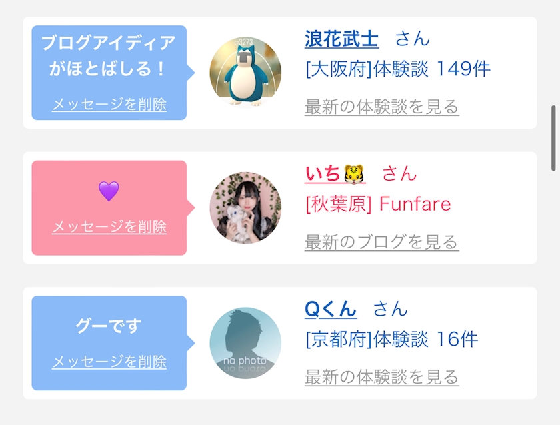This screenshot has height=425, width=560.
Task: Open 浪花武士 profile name link
Action: coord(341,39)
